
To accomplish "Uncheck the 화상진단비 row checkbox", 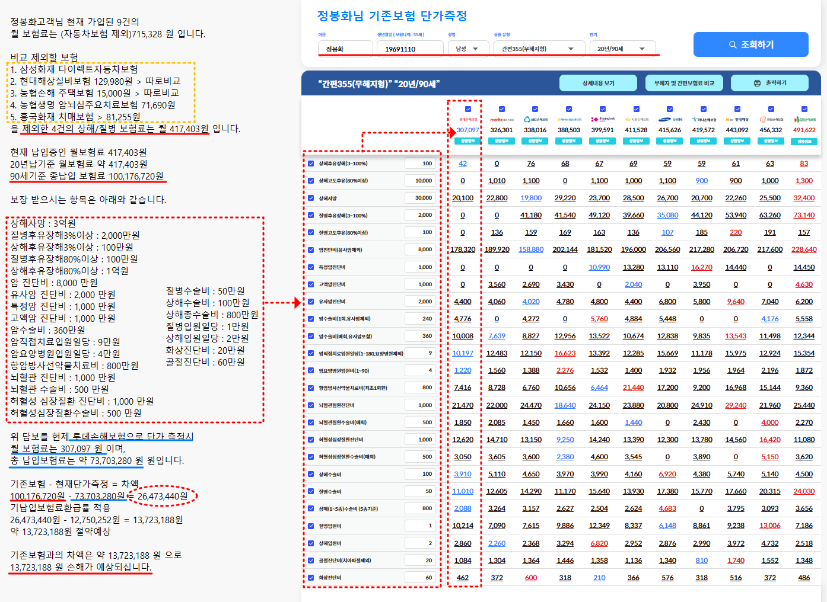I will pos(311,578).
